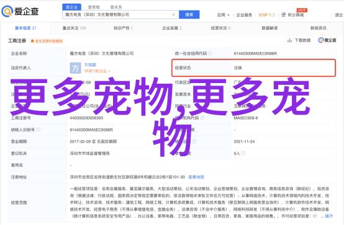Click the 登记机关 value 深圳市市场监督管理局
Screen dimensions: 344x225
(90, 153)
